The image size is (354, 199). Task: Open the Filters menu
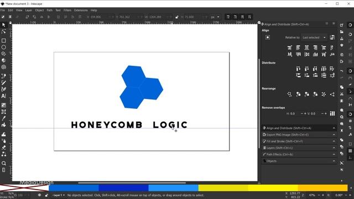[x=67, y=10]
